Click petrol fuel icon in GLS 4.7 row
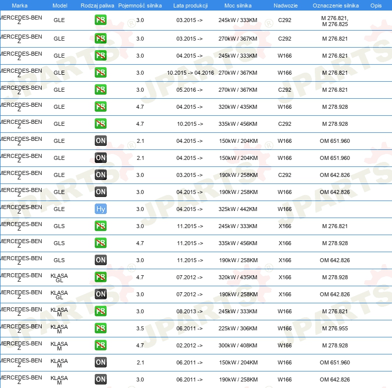 click(101, 243)
